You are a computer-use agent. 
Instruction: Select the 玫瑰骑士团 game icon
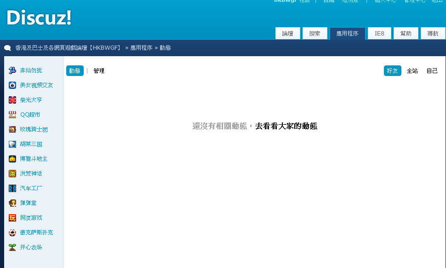pyautogui.click(x=12, y=129)
